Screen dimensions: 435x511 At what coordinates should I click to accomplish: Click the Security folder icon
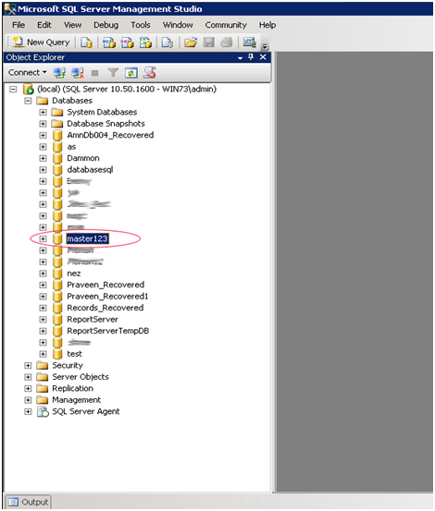point(43,365)
